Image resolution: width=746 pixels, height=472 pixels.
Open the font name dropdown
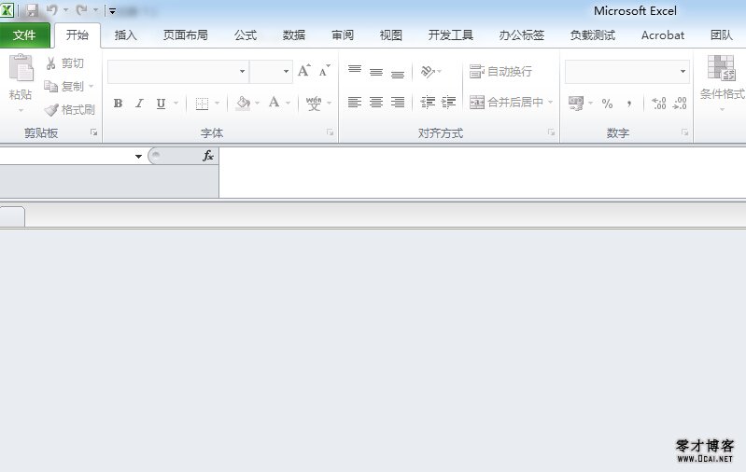point(242,72)
